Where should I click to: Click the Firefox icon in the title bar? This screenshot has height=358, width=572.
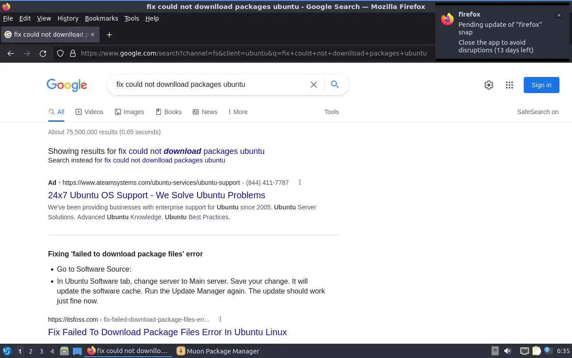pyautogui.click(x=6, y=7)
